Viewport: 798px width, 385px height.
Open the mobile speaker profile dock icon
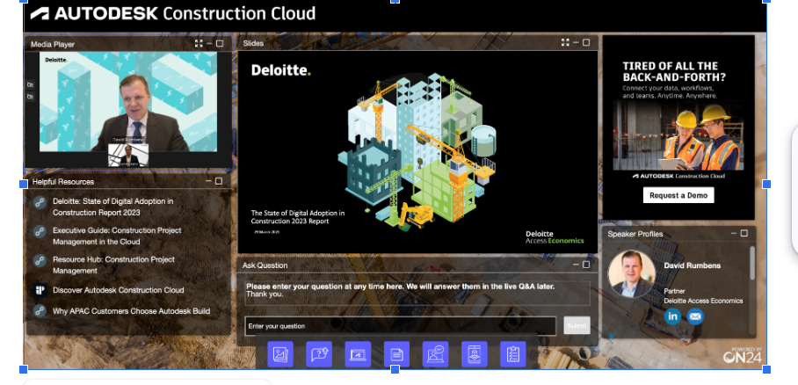pyautogui.click(x=475, y=354)
